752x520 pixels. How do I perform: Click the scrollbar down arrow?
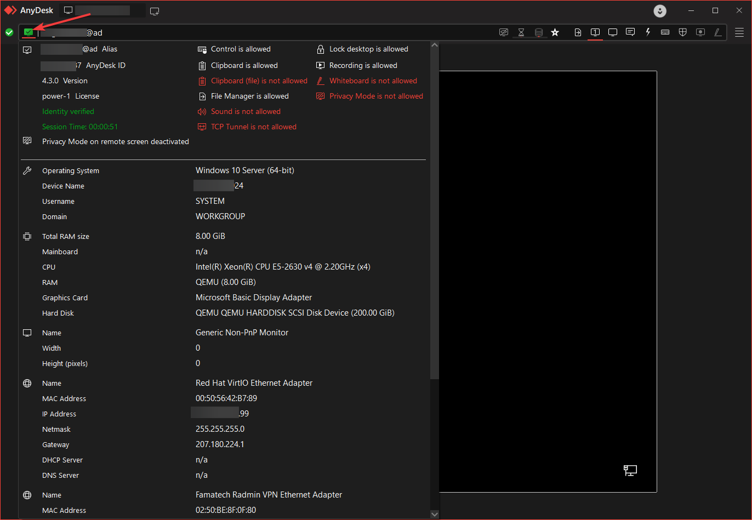pyautogui.click(x=435, y=515)
